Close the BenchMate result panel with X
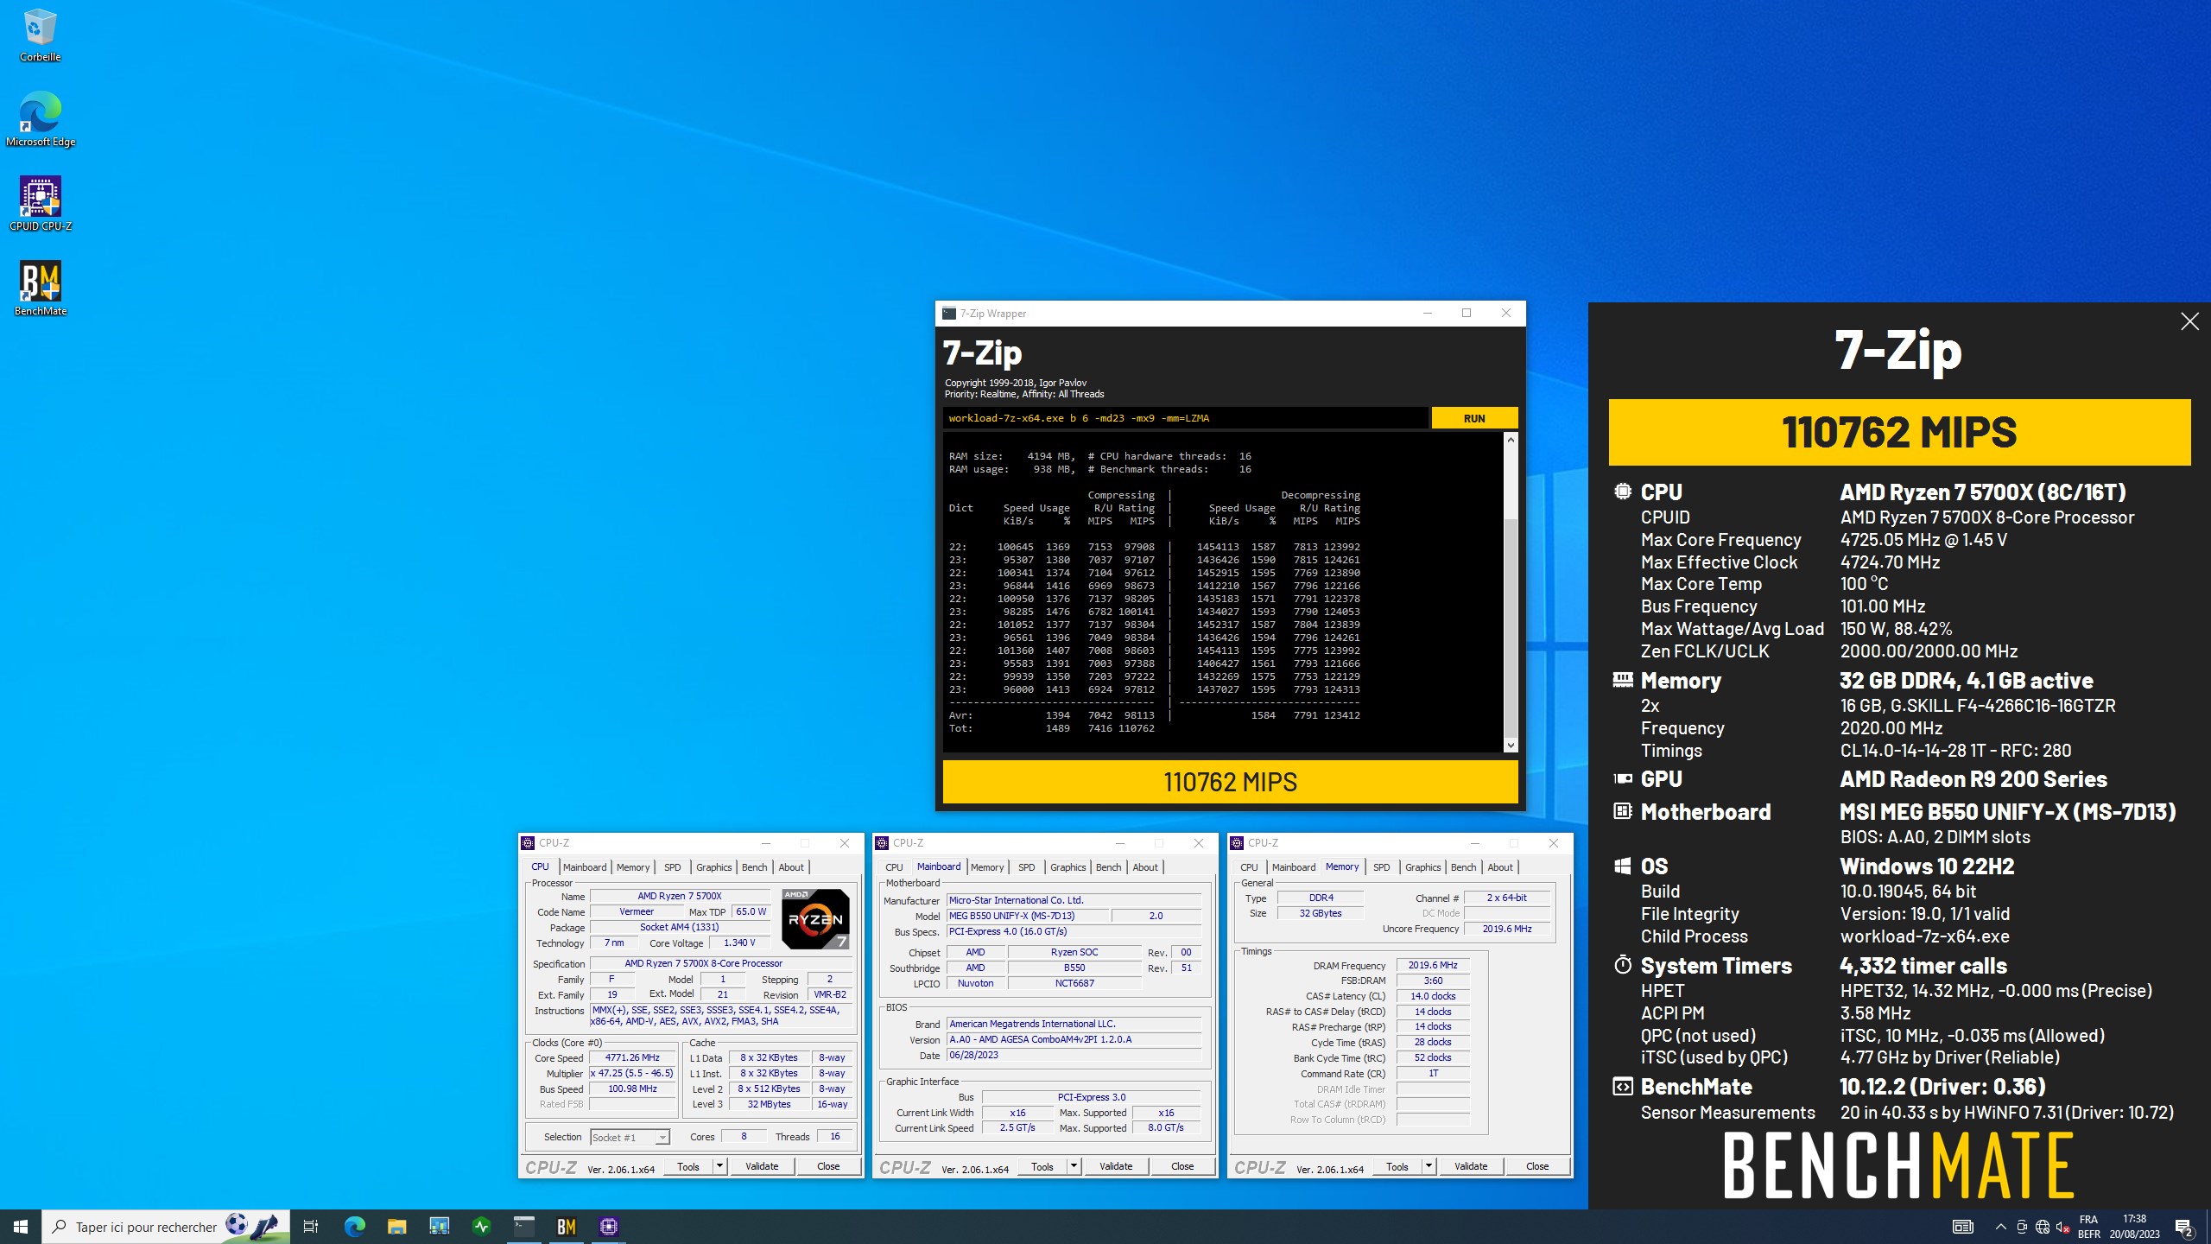 (2189, 321)
